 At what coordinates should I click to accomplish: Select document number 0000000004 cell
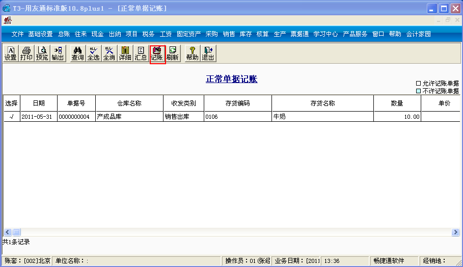76,117
